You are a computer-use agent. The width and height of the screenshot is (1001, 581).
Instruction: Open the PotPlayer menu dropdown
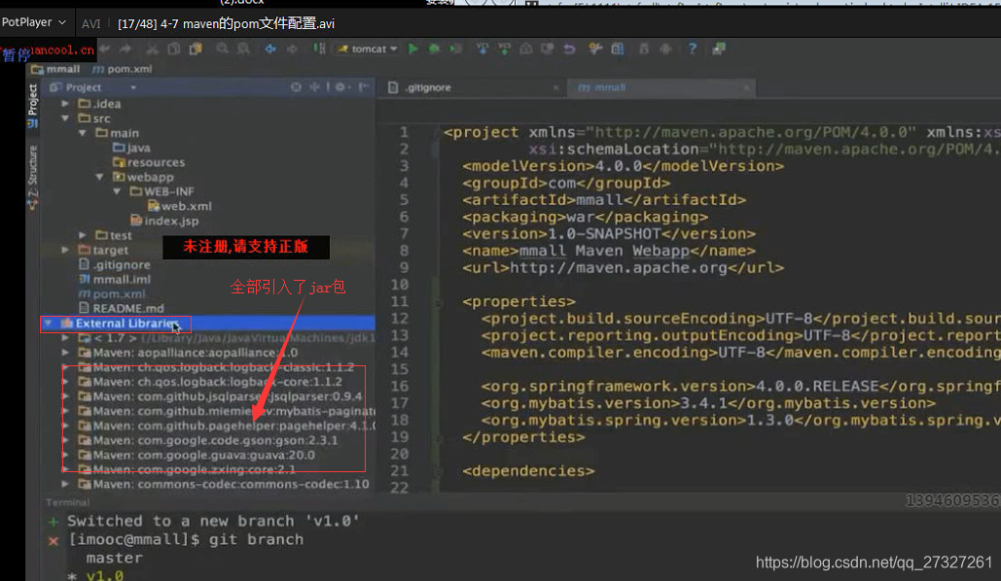(34, 22)
